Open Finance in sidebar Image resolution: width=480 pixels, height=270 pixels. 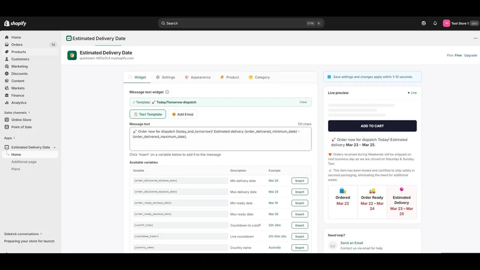point(18,95)
